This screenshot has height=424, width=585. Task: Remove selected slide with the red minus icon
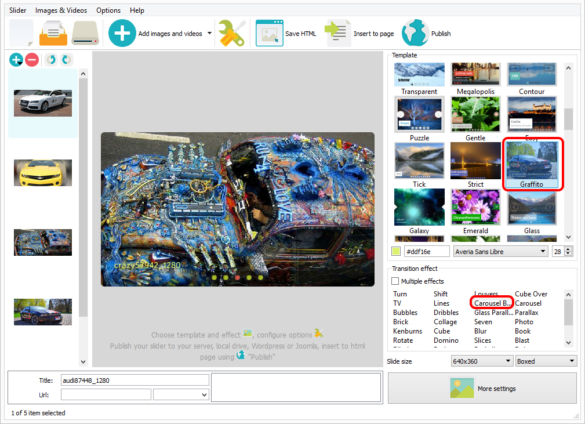pos(32,59)
